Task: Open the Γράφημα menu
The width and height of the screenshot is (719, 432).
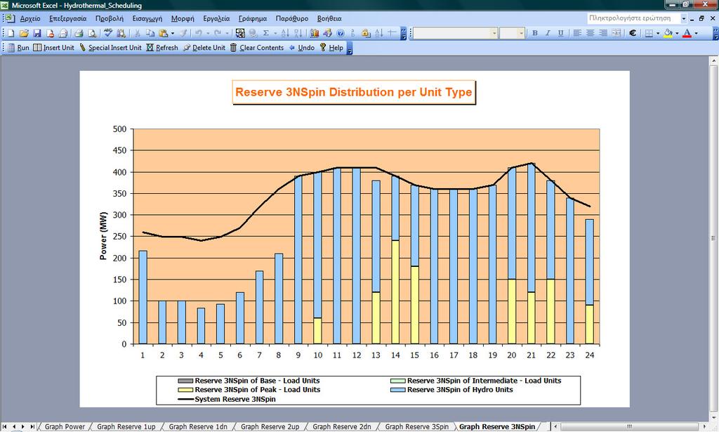Action: [253, 19]
